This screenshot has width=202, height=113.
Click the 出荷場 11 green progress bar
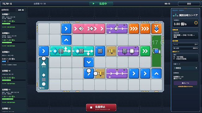(7, 99)
